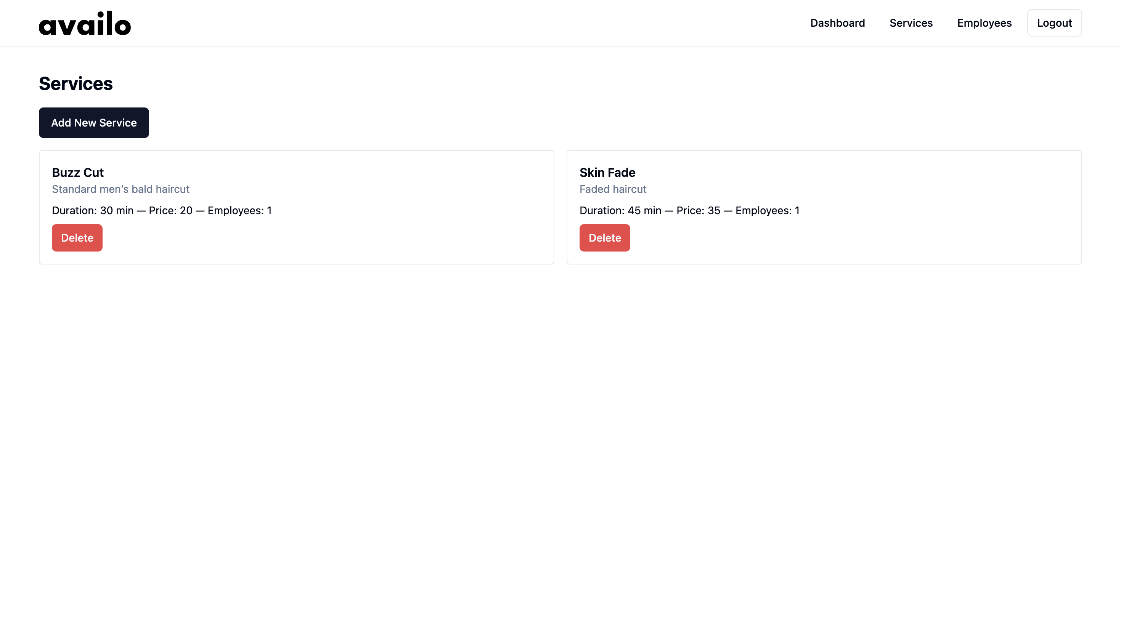
Task: Click Add New Service button
Action: 93,123
